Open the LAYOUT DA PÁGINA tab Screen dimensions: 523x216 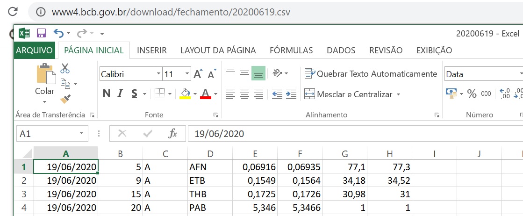pyautogui.click(x=218, y=50)
